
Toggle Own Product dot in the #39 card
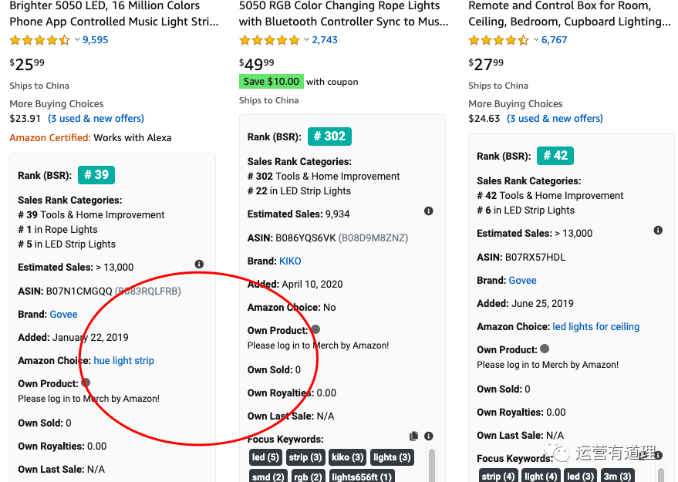pyautogui.click(x=86, y=383)
